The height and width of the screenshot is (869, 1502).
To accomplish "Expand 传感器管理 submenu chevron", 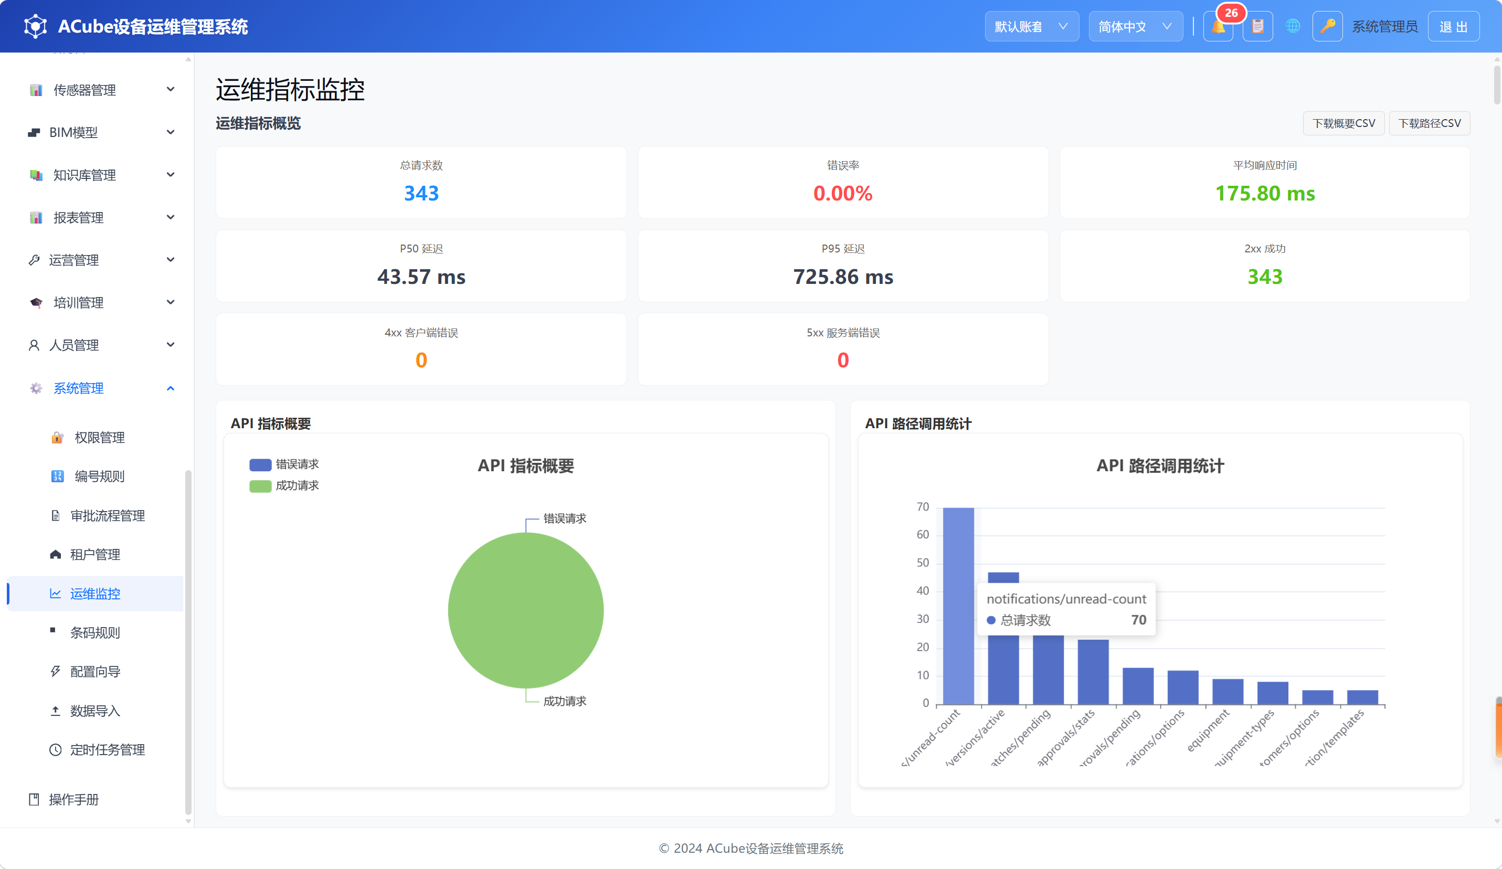I will (171, 89).
